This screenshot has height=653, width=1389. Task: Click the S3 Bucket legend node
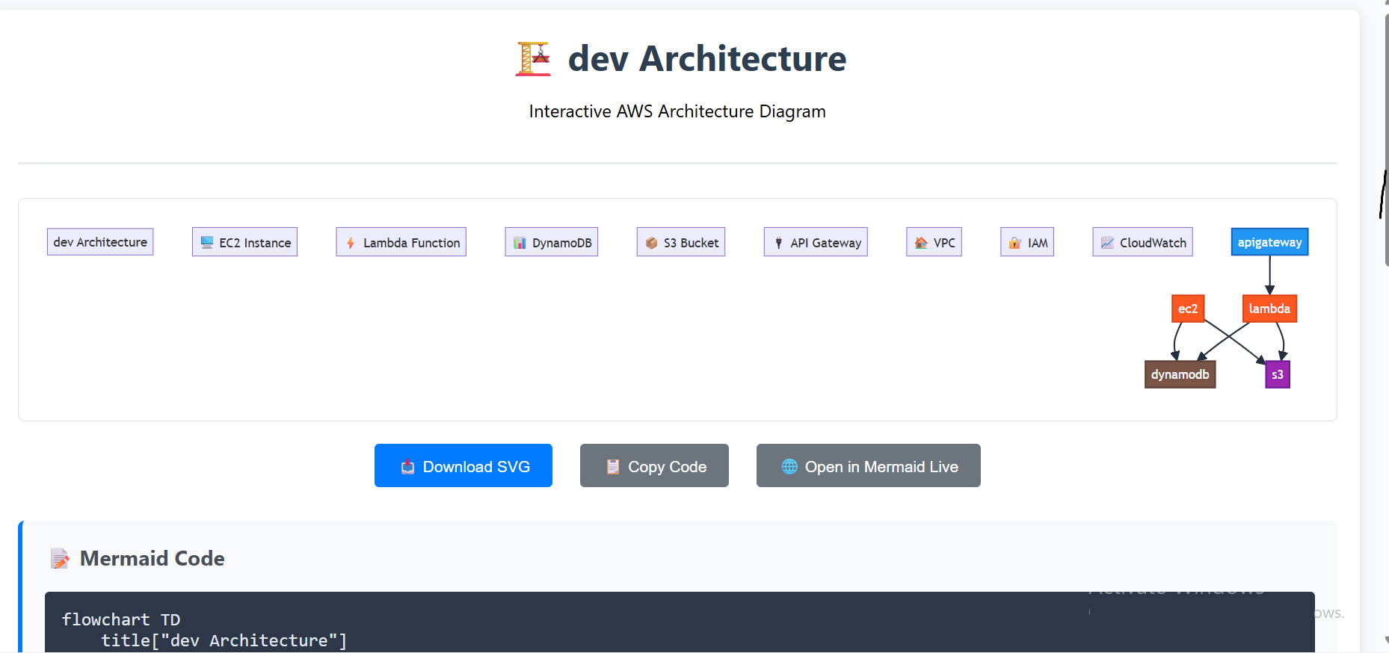(681, 242)
